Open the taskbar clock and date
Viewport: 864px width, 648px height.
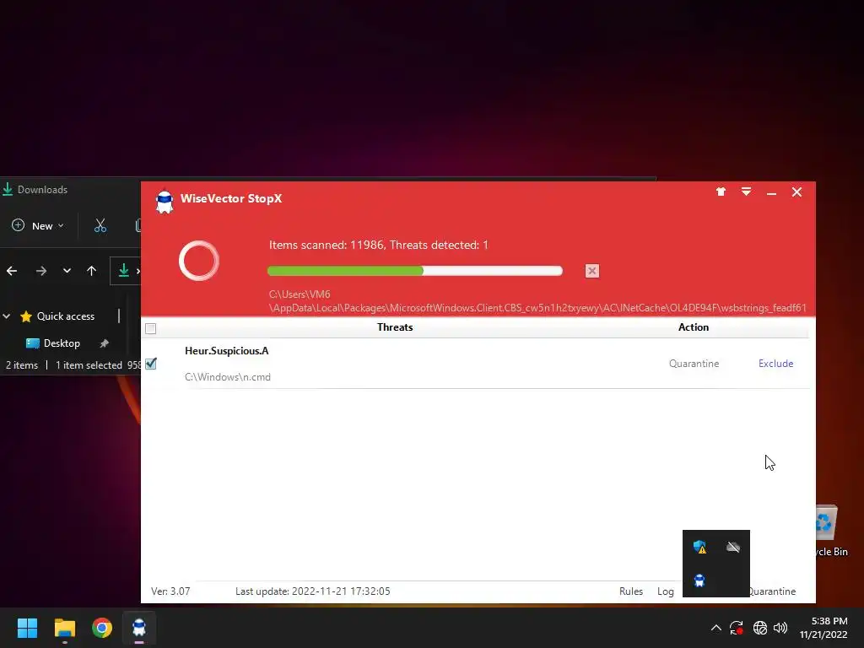click(x=823, y=628)
